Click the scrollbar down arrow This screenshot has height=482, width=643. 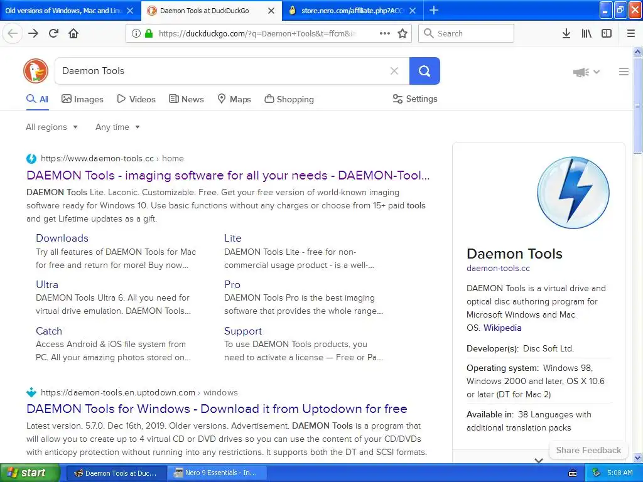click(x=637, y=458)
